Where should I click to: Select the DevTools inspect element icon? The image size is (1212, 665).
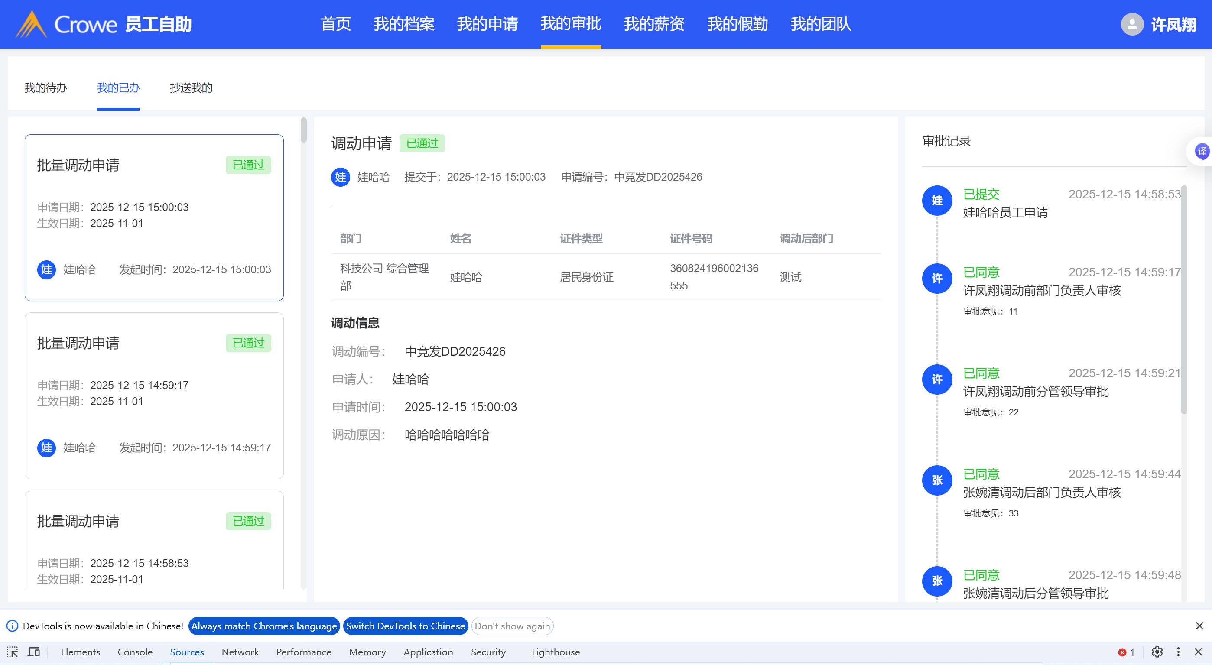tap(13, 652)
